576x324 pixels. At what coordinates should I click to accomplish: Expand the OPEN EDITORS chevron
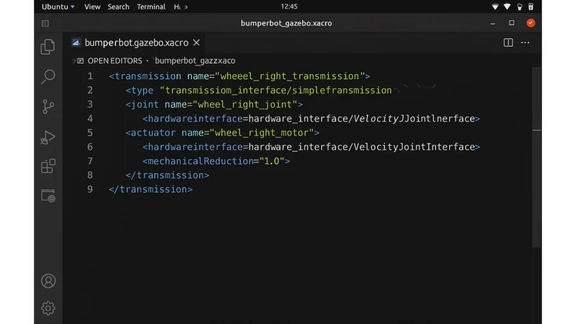click(74, 61)
